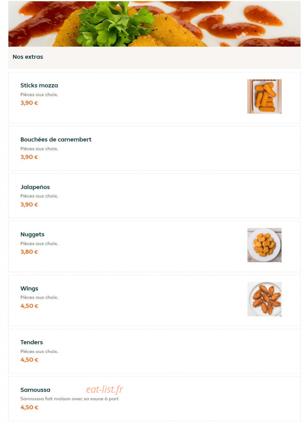Click the Samoussa fait maison description
The image size is (307, 422).
coord(70,399)
